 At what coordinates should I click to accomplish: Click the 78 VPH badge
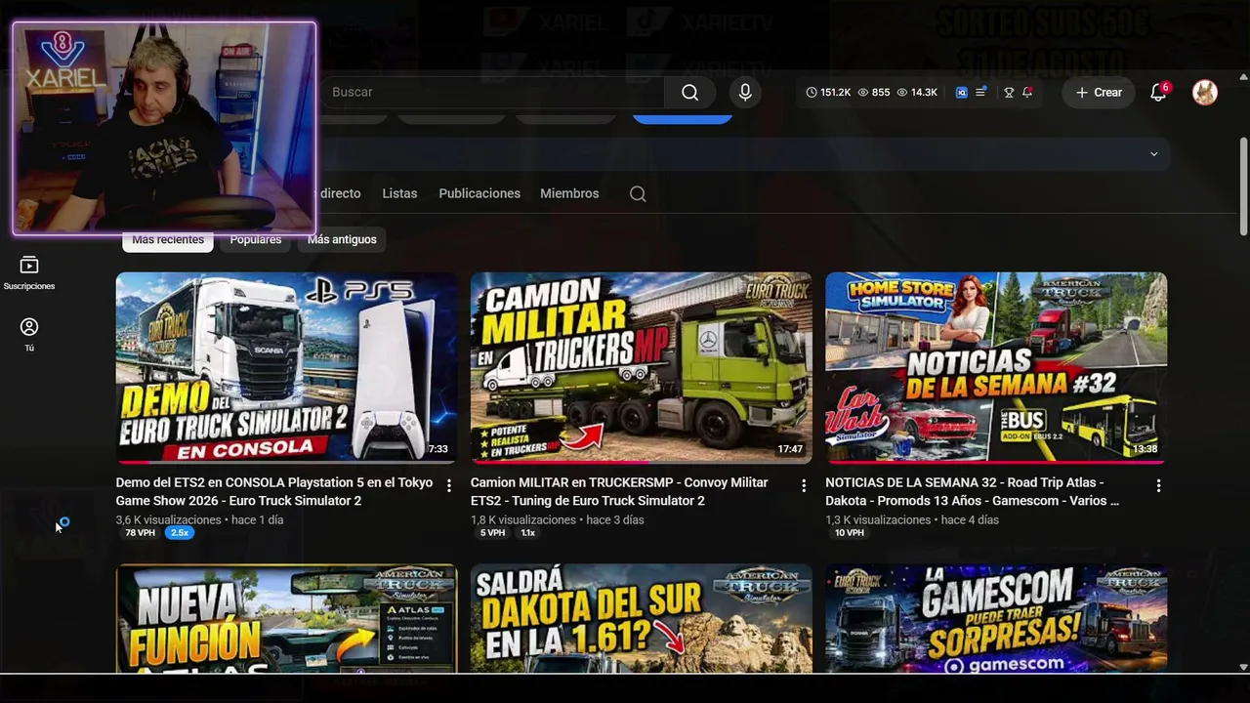pyautogui.click(x=140, y=533)
